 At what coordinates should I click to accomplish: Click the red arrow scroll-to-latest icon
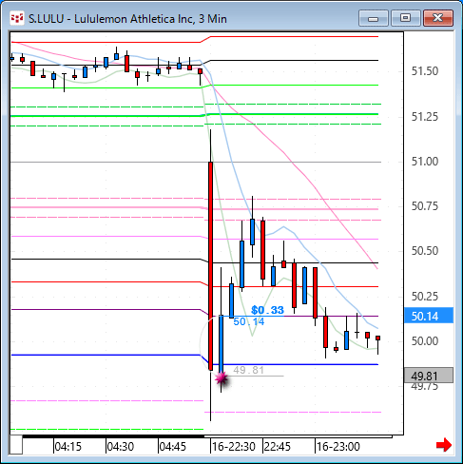[x=444, y=445]
